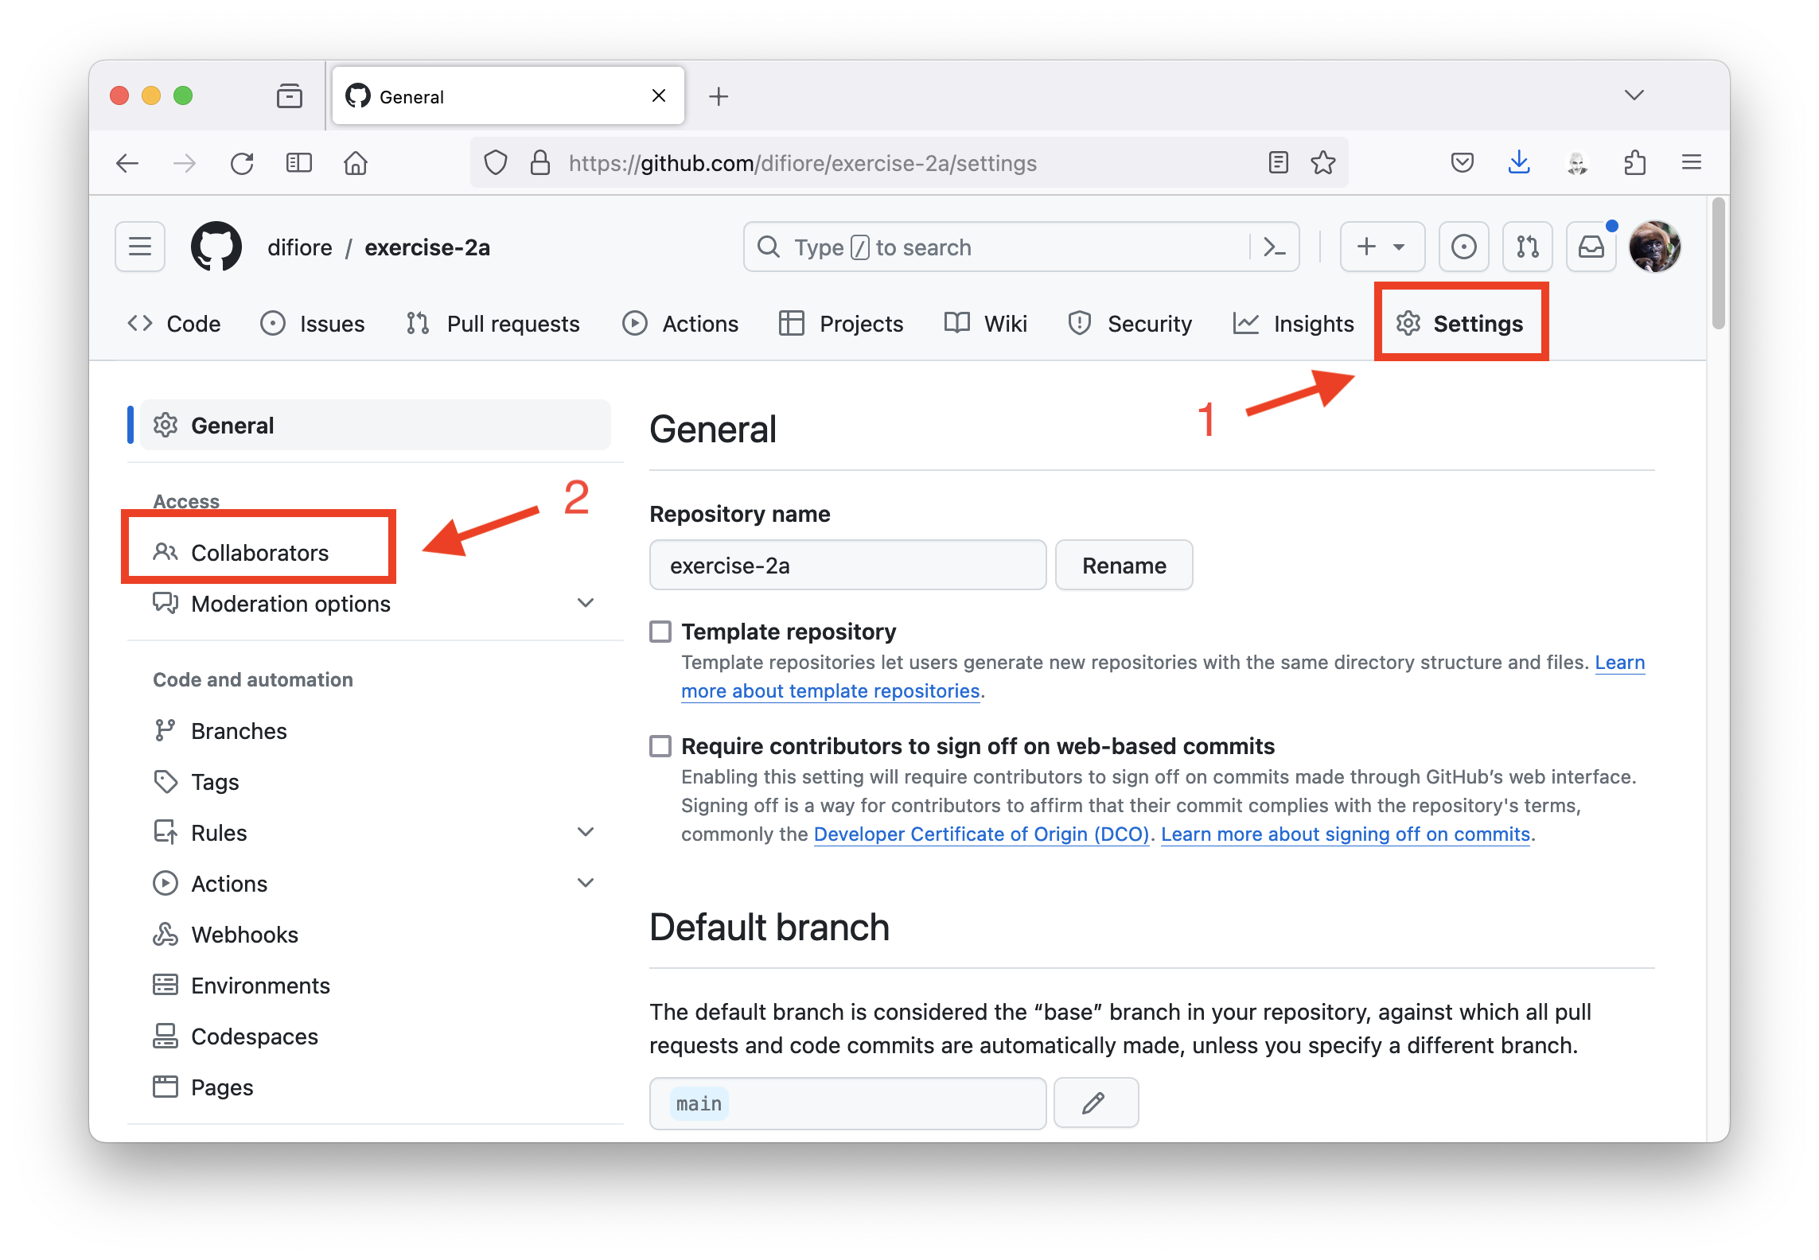Expand the Rules sidebar section
1819x1260 pixels.
coord(586,832)
